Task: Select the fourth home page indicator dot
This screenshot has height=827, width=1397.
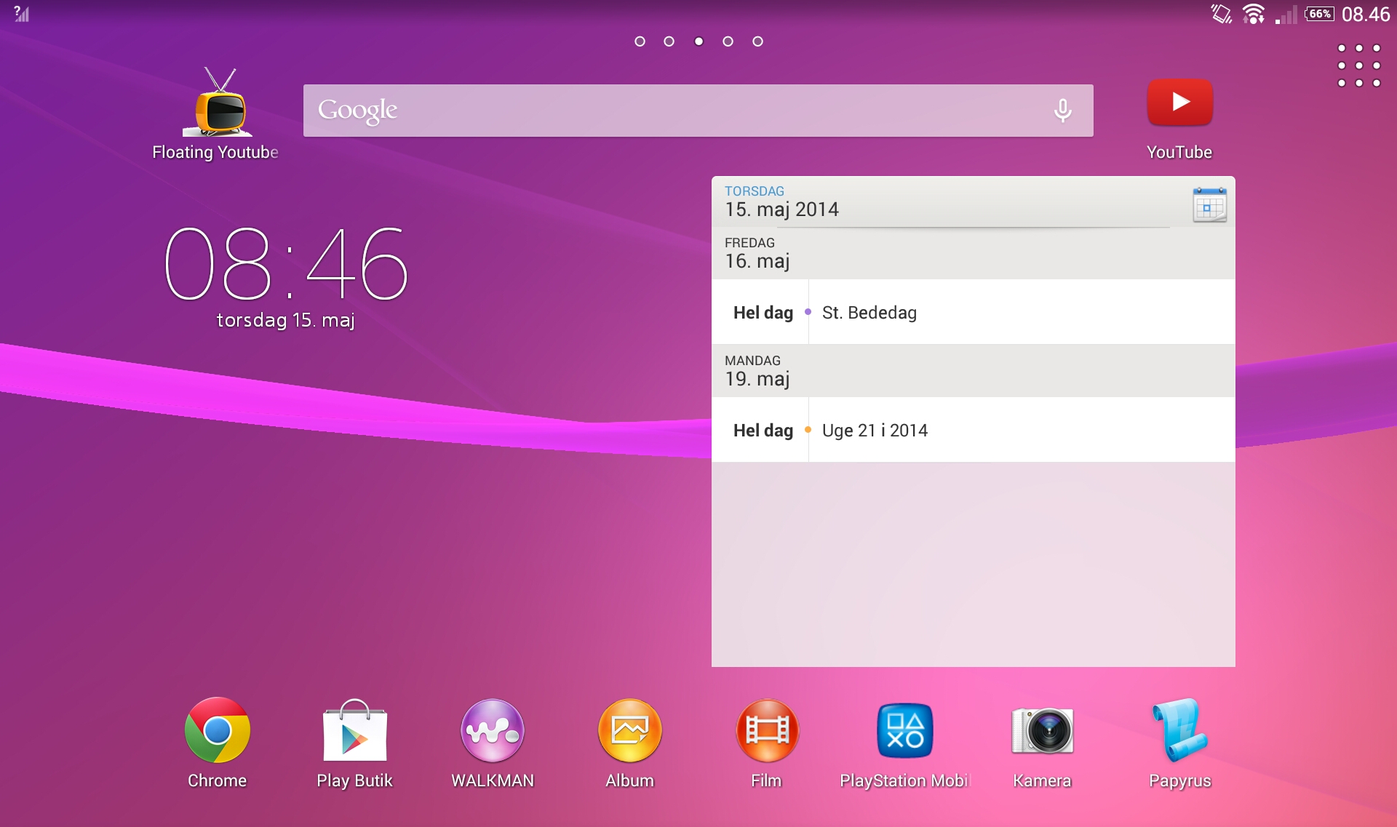Action: click(728, 41)
